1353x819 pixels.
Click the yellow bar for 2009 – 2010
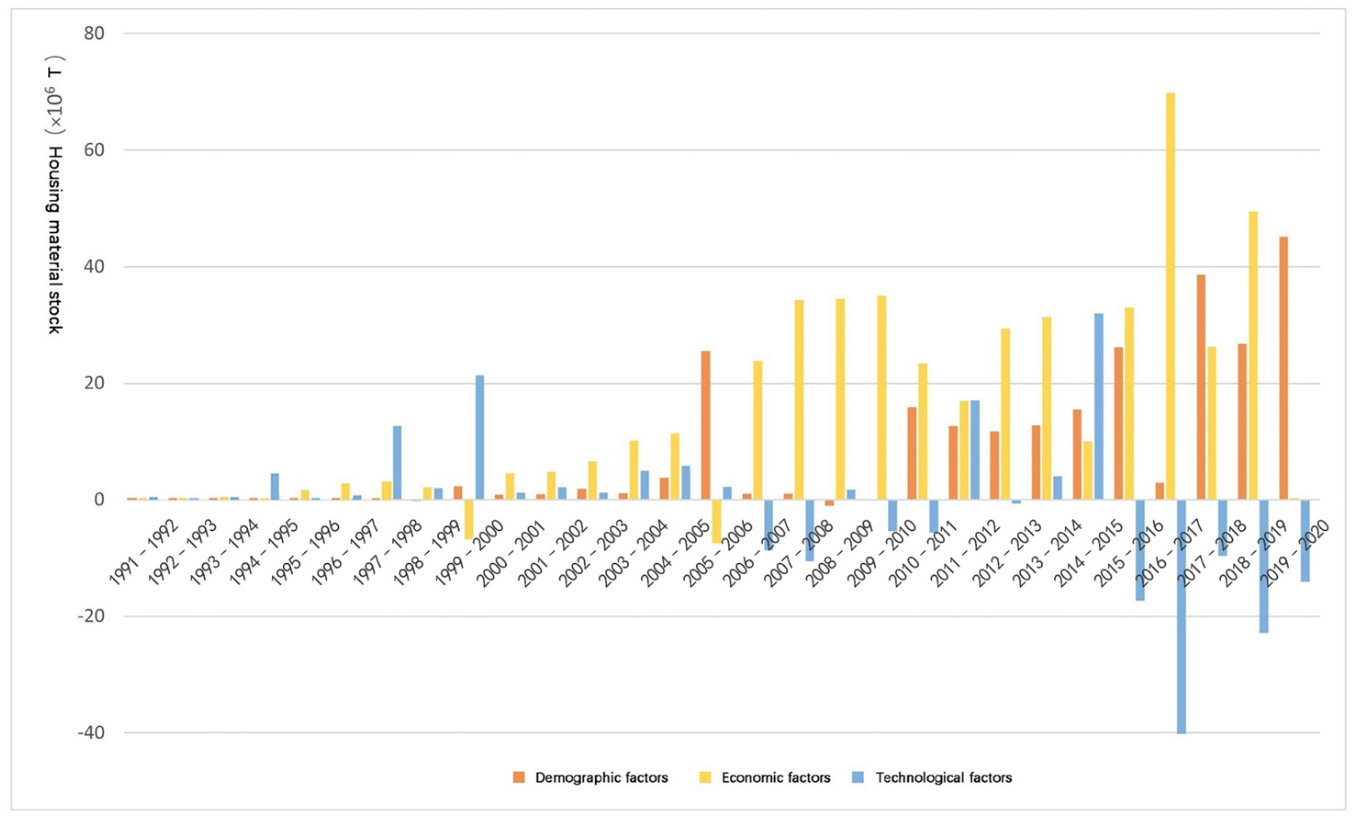point(881,397)
